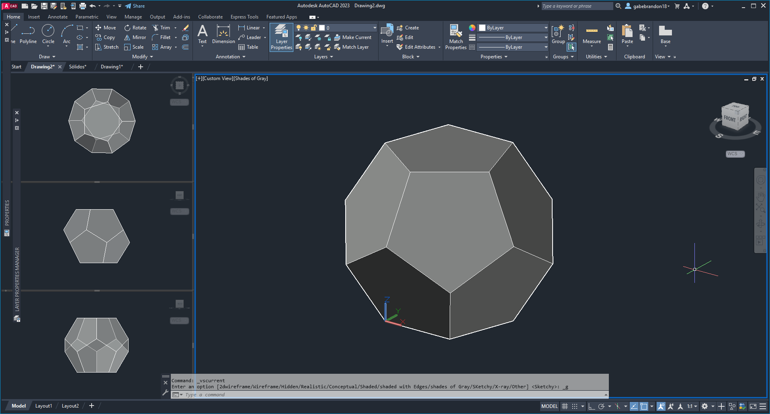
Task: Click the Dimension tool icon
Action: pyautogui.click(x=223, y=34)
